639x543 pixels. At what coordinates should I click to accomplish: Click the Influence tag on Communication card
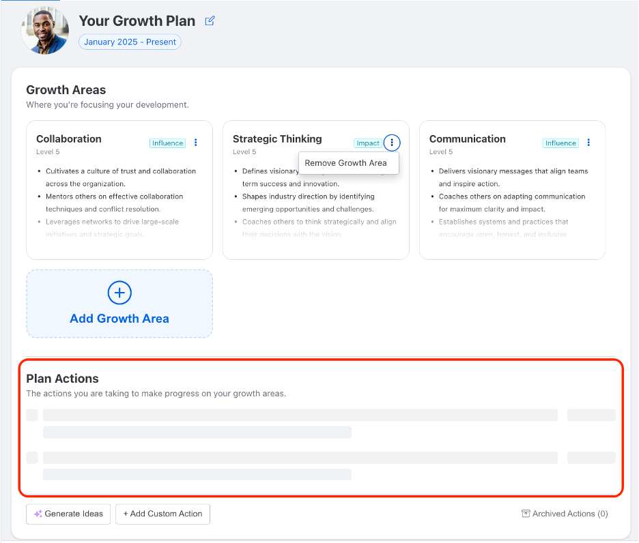[x=560, y=143]
